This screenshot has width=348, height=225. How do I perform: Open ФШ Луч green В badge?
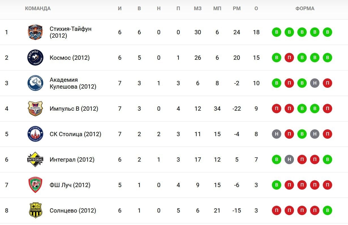point(276,185)
